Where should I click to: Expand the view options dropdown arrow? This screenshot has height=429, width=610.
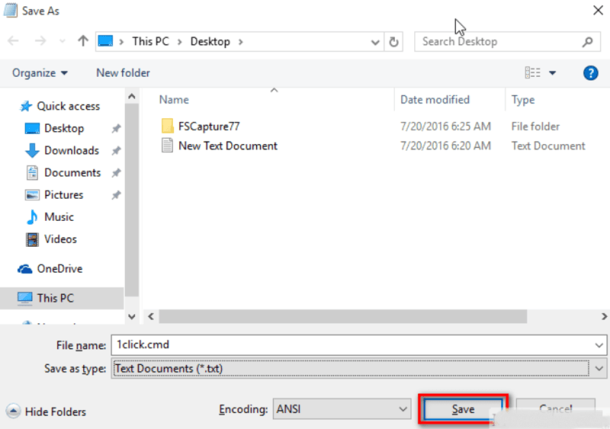click(553, 73)
